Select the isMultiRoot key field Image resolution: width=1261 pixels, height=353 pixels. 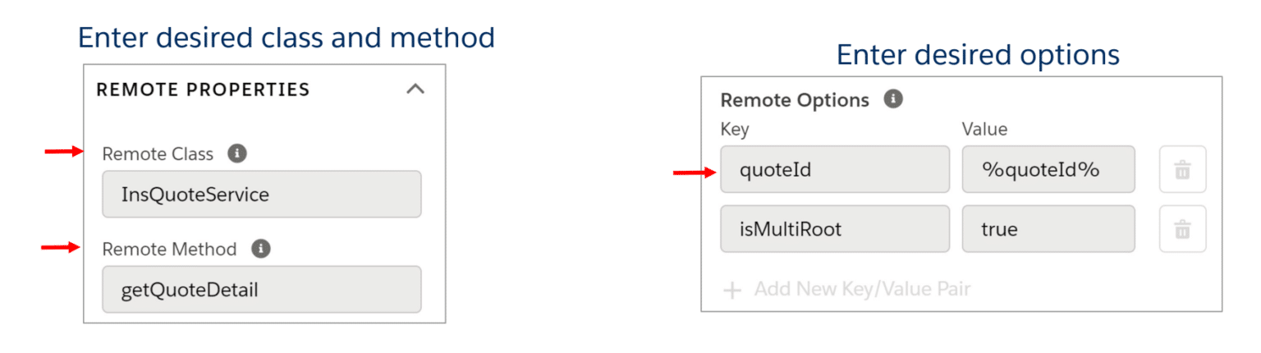tap(834, 229)
